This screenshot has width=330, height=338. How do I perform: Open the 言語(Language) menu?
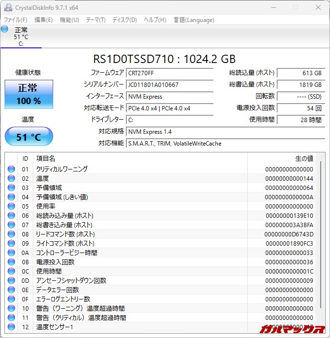pos(194,20)
